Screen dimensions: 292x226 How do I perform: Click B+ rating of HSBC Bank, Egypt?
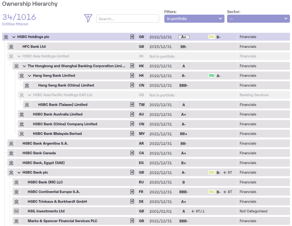click(184, 163)
